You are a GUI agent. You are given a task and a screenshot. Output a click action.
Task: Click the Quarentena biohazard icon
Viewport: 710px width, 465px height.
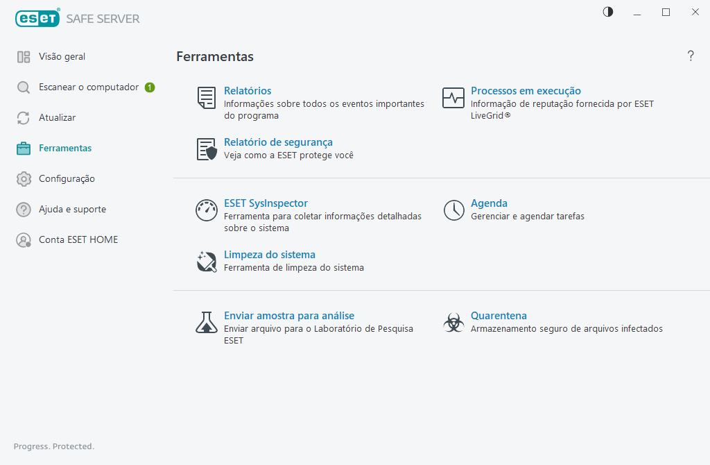pos(453,323)
